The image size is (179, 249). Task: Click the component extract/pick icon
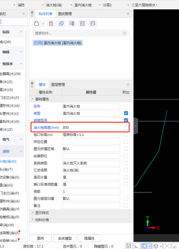click(93, 24)
